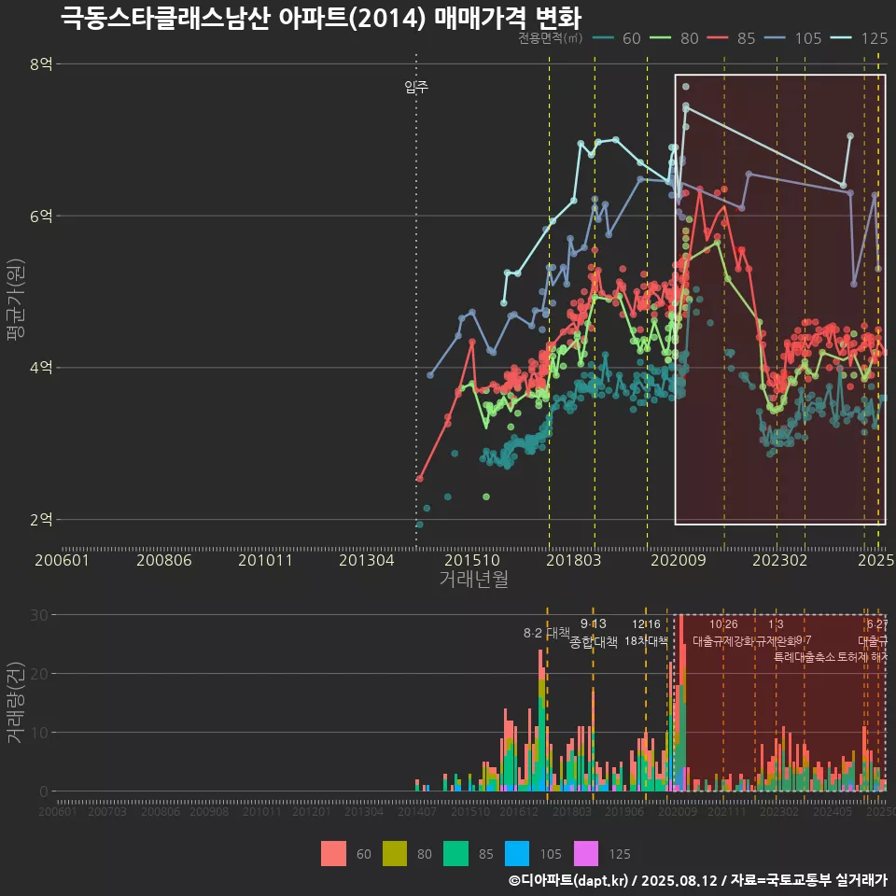This screenshot has width=896, height=896.
Task: Click the 9·13 종합대책 policy marker label
Action: coord(594,633)
